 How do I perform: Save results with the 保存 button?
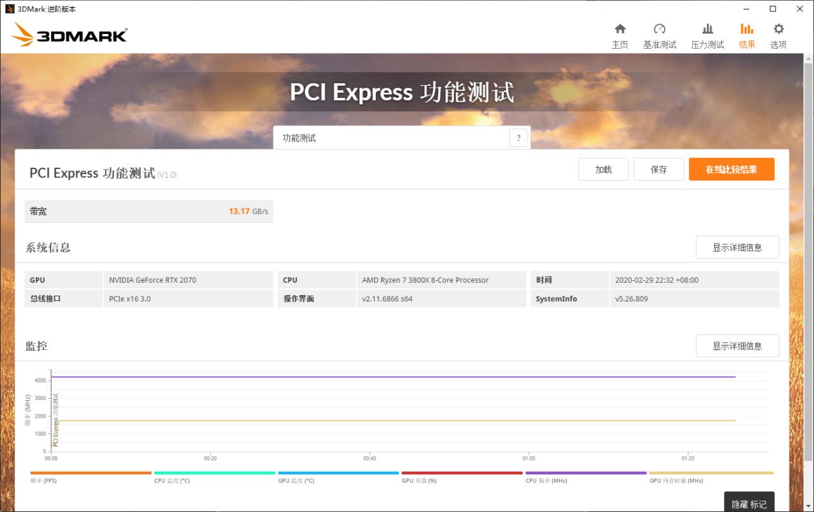click(x=658, y=169)
